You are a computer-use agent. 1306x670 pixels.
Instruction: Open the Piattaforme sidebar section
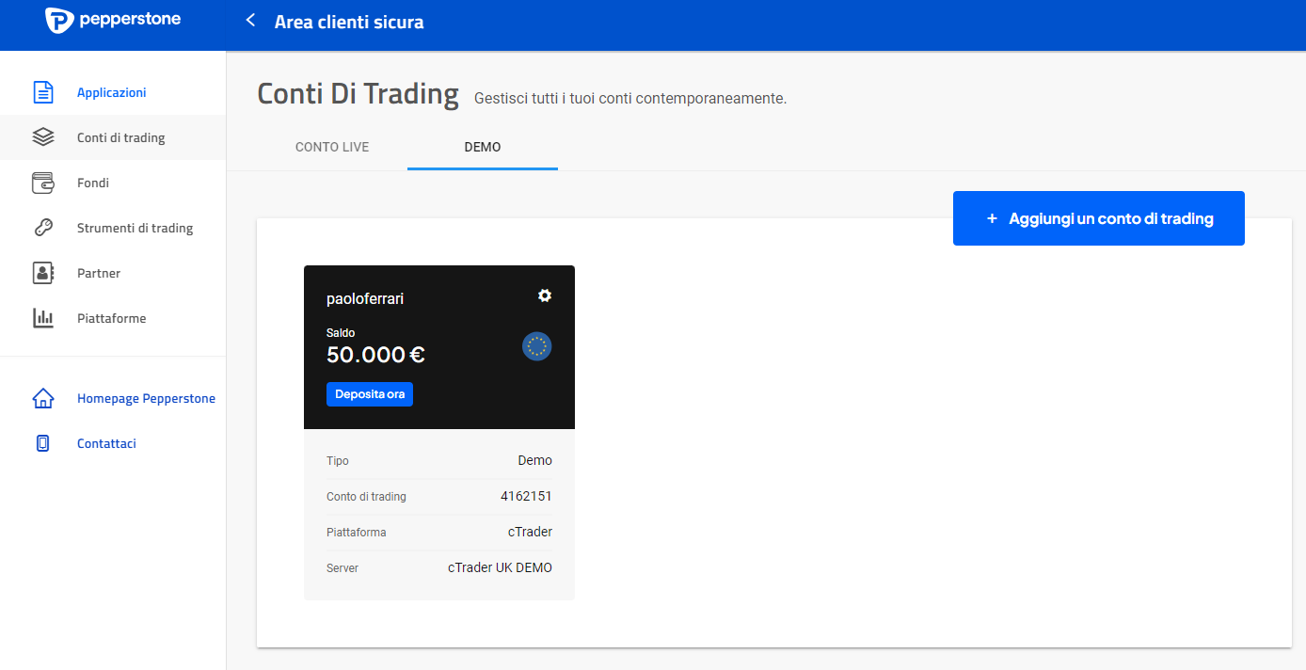[113, 318]
